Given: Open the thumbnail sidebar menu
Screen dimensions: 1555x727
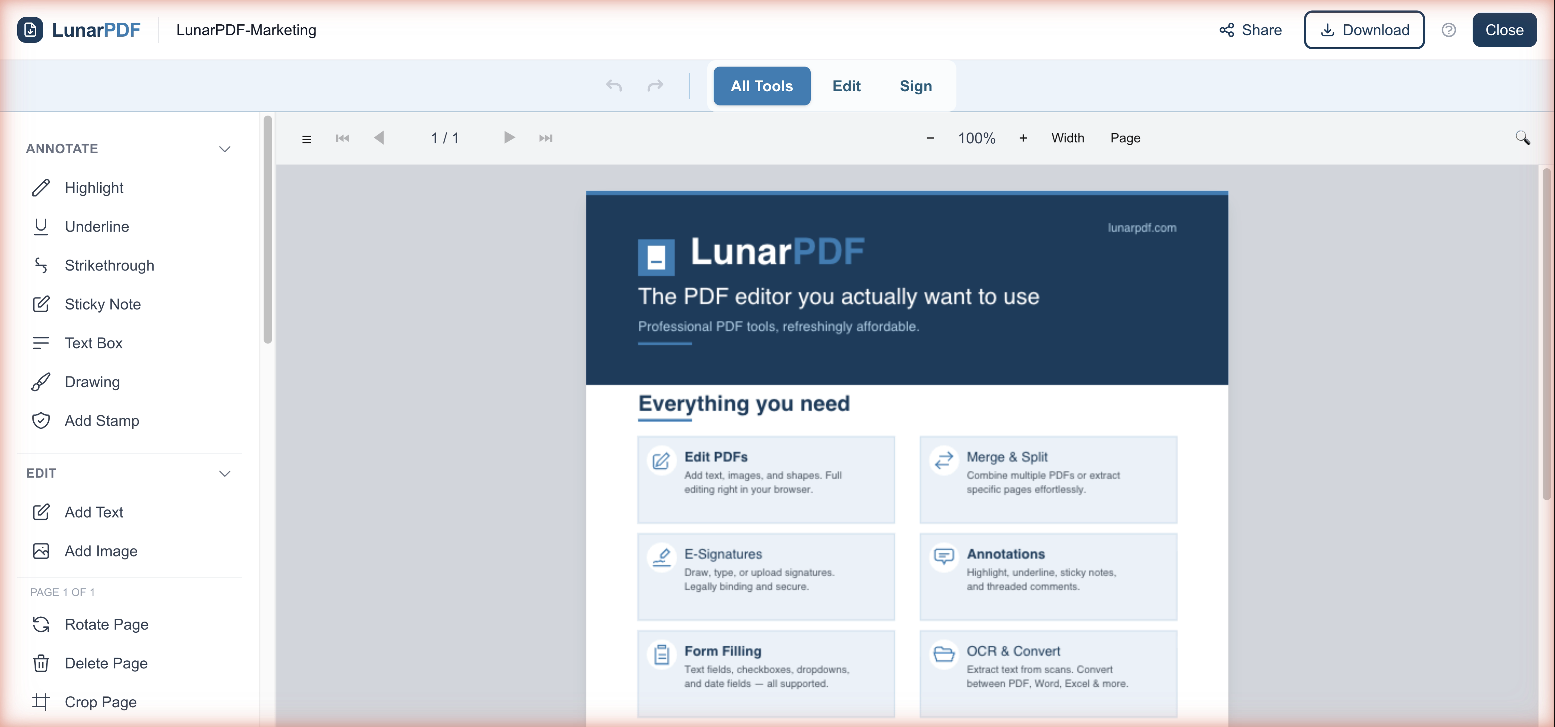Looking at the screenshot, I should click(307, 138).
